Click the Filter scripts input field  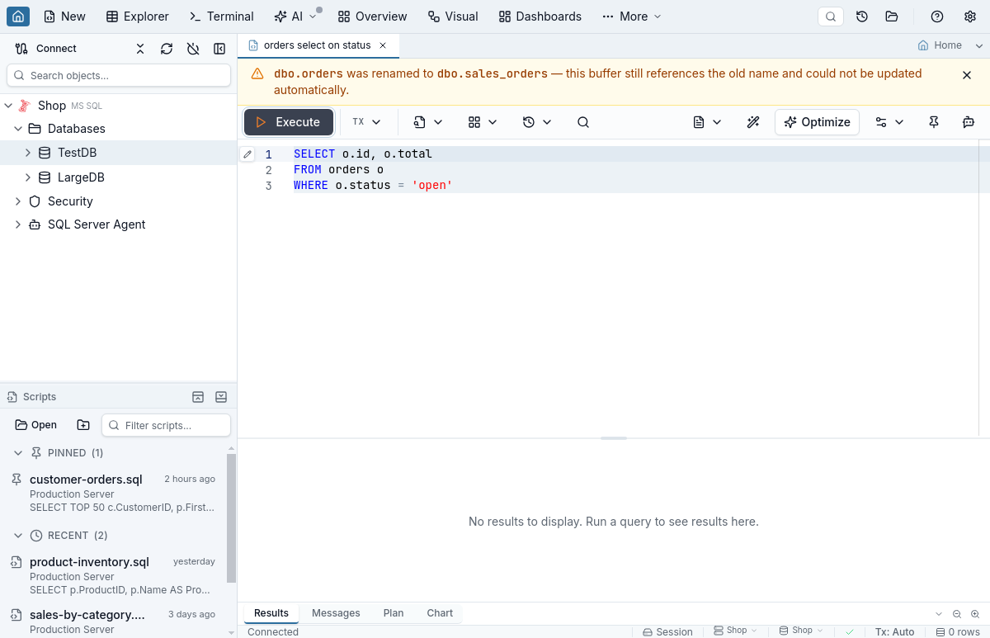pyautogui.click(x=167, y=425)
